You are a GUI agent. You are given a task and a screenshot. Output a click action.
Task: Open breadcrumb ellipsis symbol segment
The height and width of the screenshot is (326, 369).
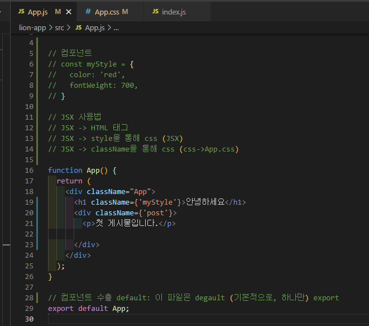(116, 29)
